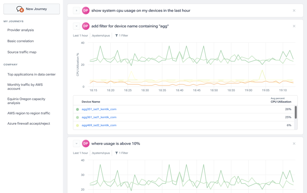Image resolution: width=307 pixels, height=193 pixels.
Task: Click /system/cpus in the 'above 10%' card
Action: 101,153
